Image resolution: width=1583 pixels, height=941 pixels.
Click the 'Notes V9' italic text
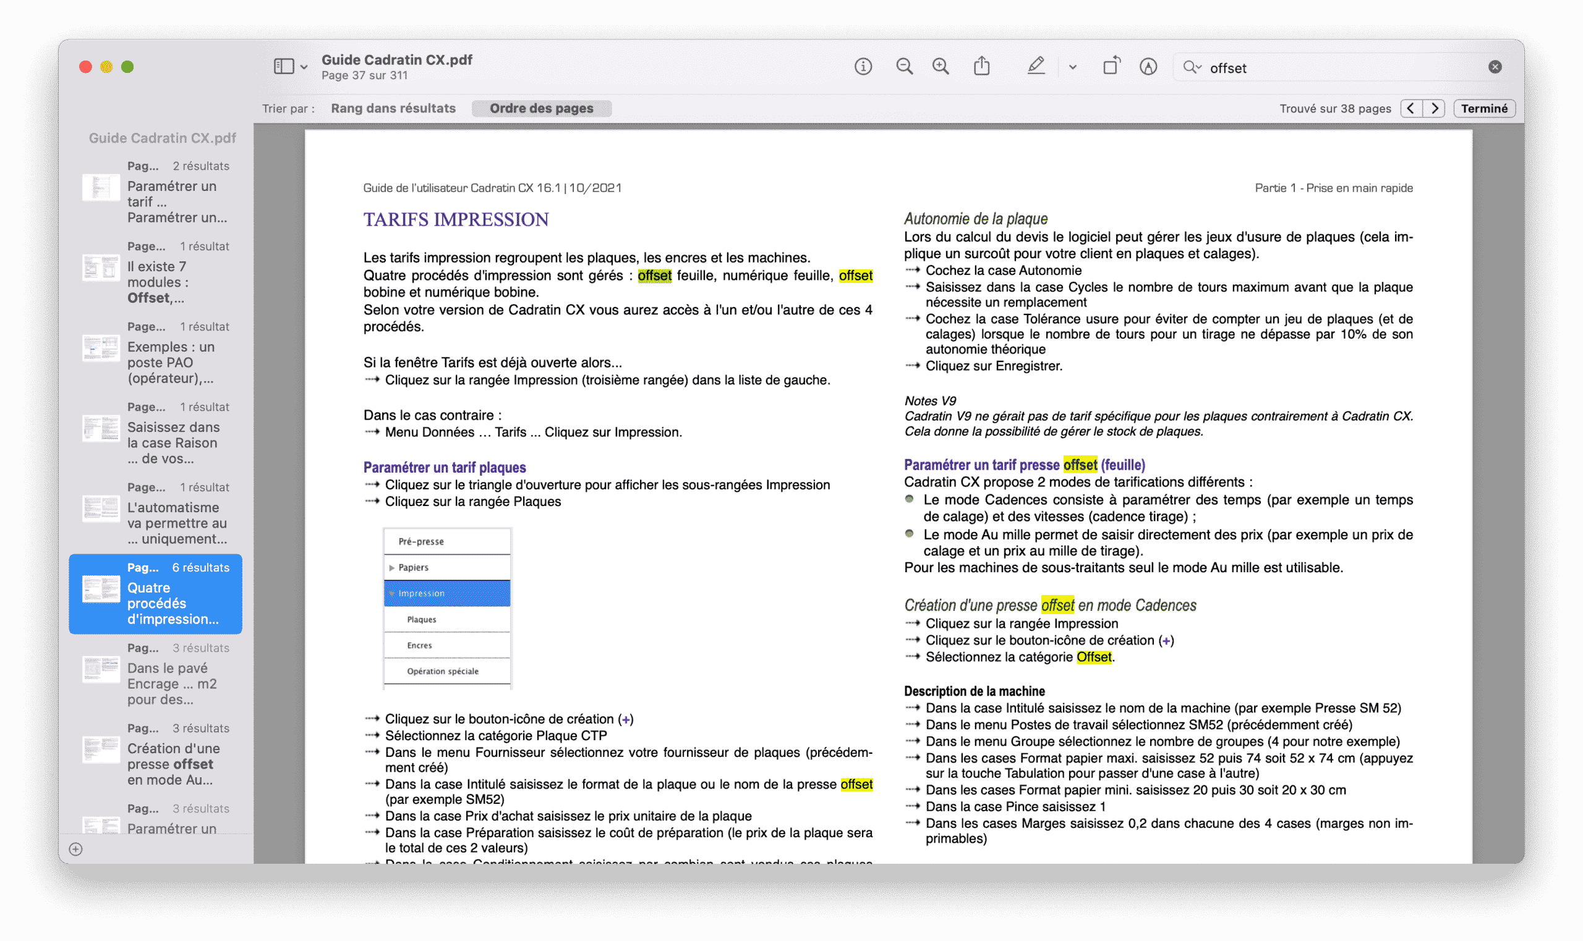click(x=929, y=401)
